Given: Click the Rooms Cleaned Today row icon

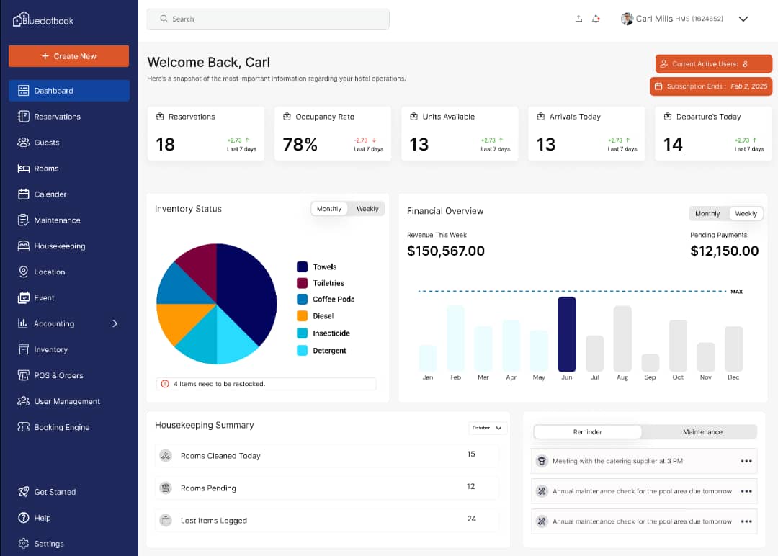Looking at the screenshot, I should (x=166, y=455).
